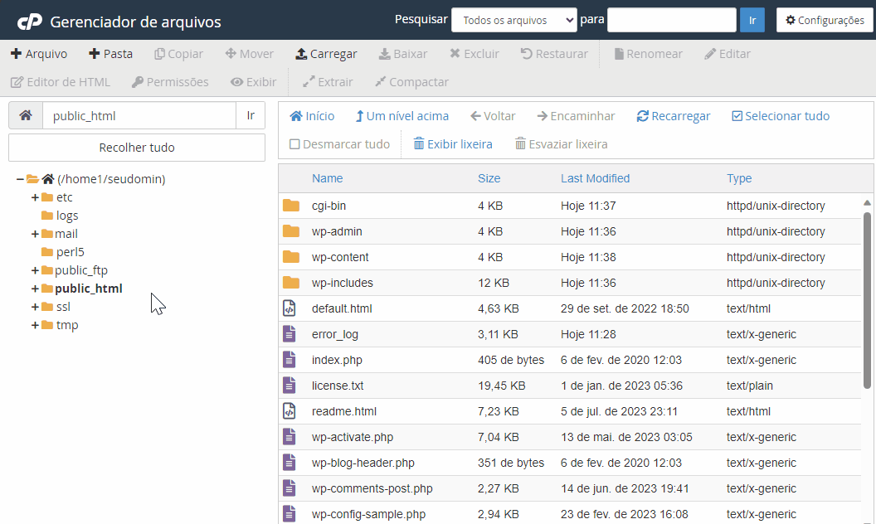
Task: Select wp-blog-header.php file name
Action: point(363,463)
